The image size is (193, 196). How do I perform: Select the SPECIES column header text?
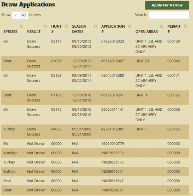click(10, 32)
